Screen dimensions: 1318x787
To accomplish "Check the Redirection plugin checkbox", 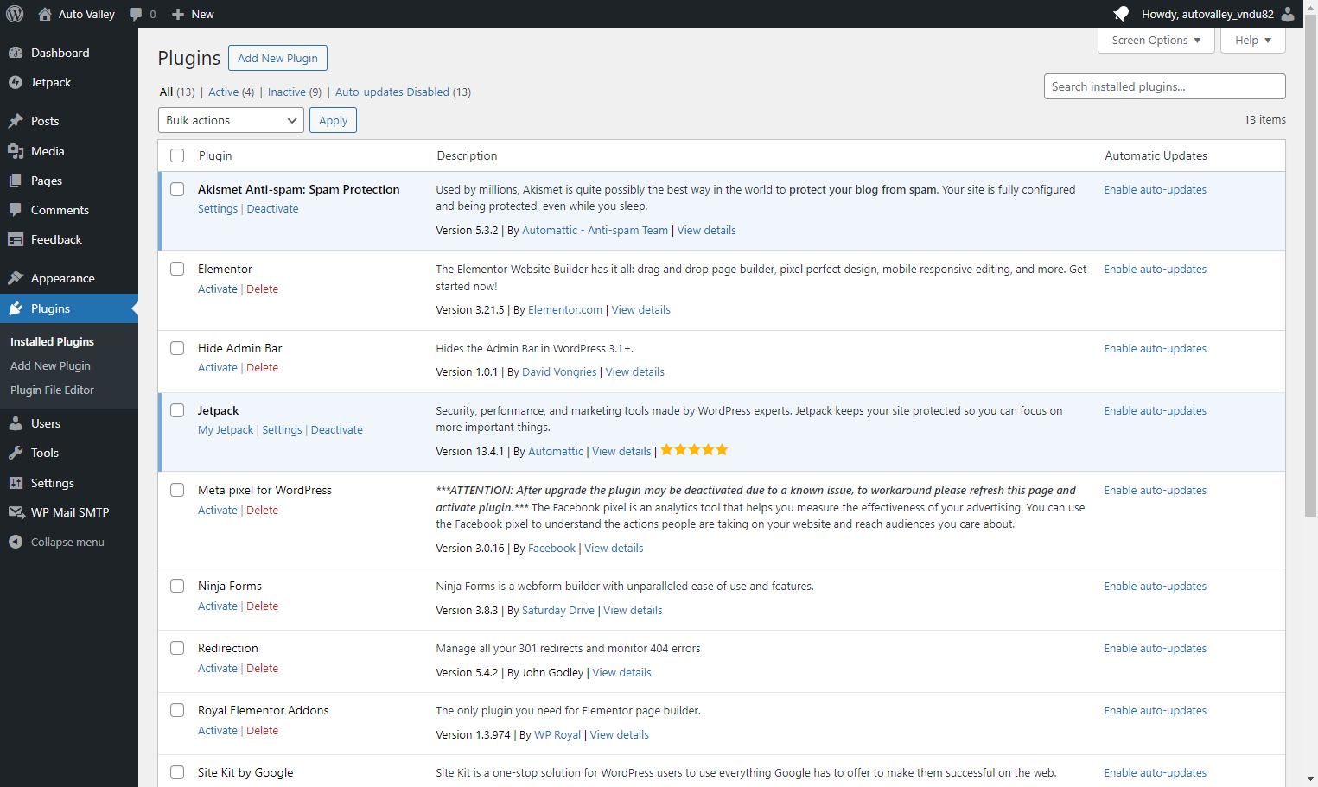I will [x=177, y=648].
